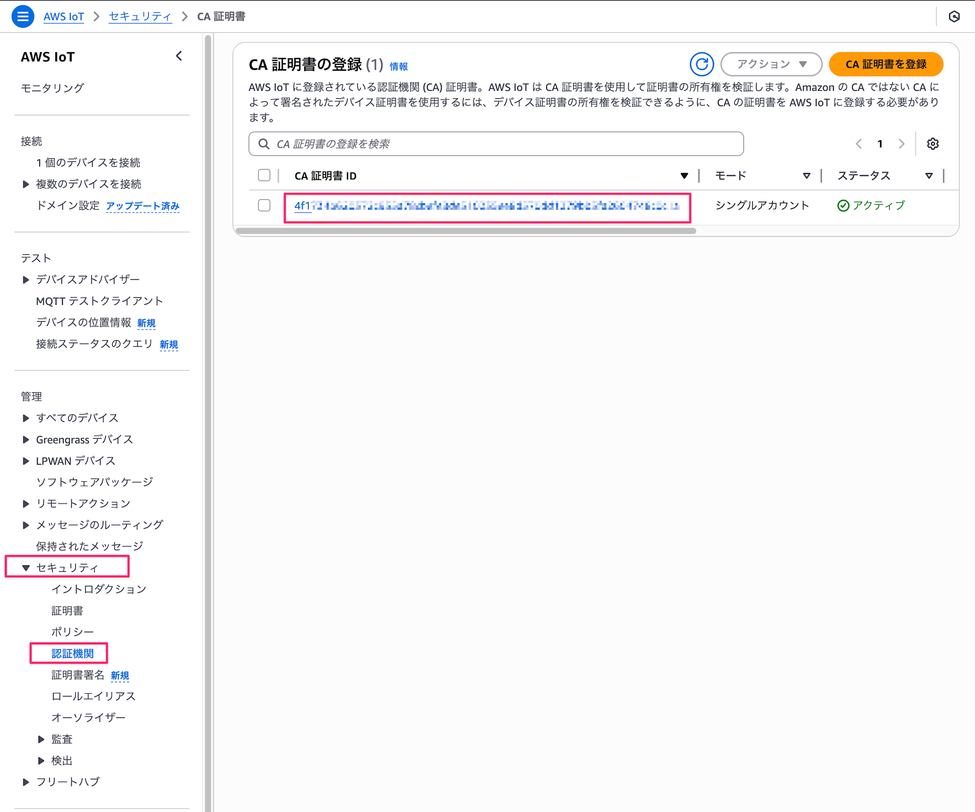Image resolution: width=975 pixels, height=812 pixels.
Task: Open the 4f1 CA certificate link
Action: tap(487, 206)
